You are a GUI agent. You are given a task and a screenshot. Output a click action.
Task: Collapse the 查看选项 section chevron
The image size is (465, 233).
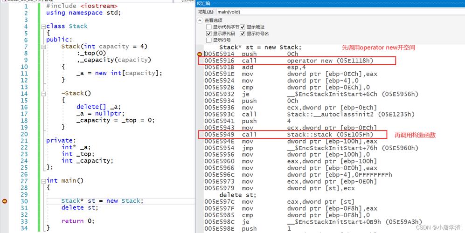pos(200,21)
